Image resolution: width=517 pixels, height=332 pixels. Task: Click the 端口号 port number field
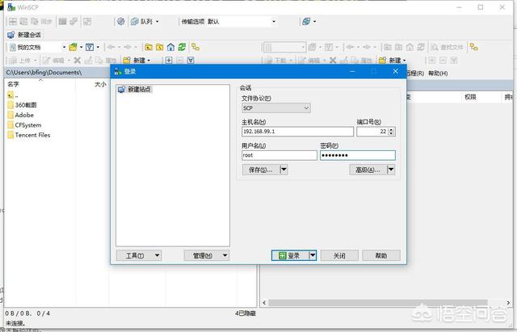[x=372, y=132]
